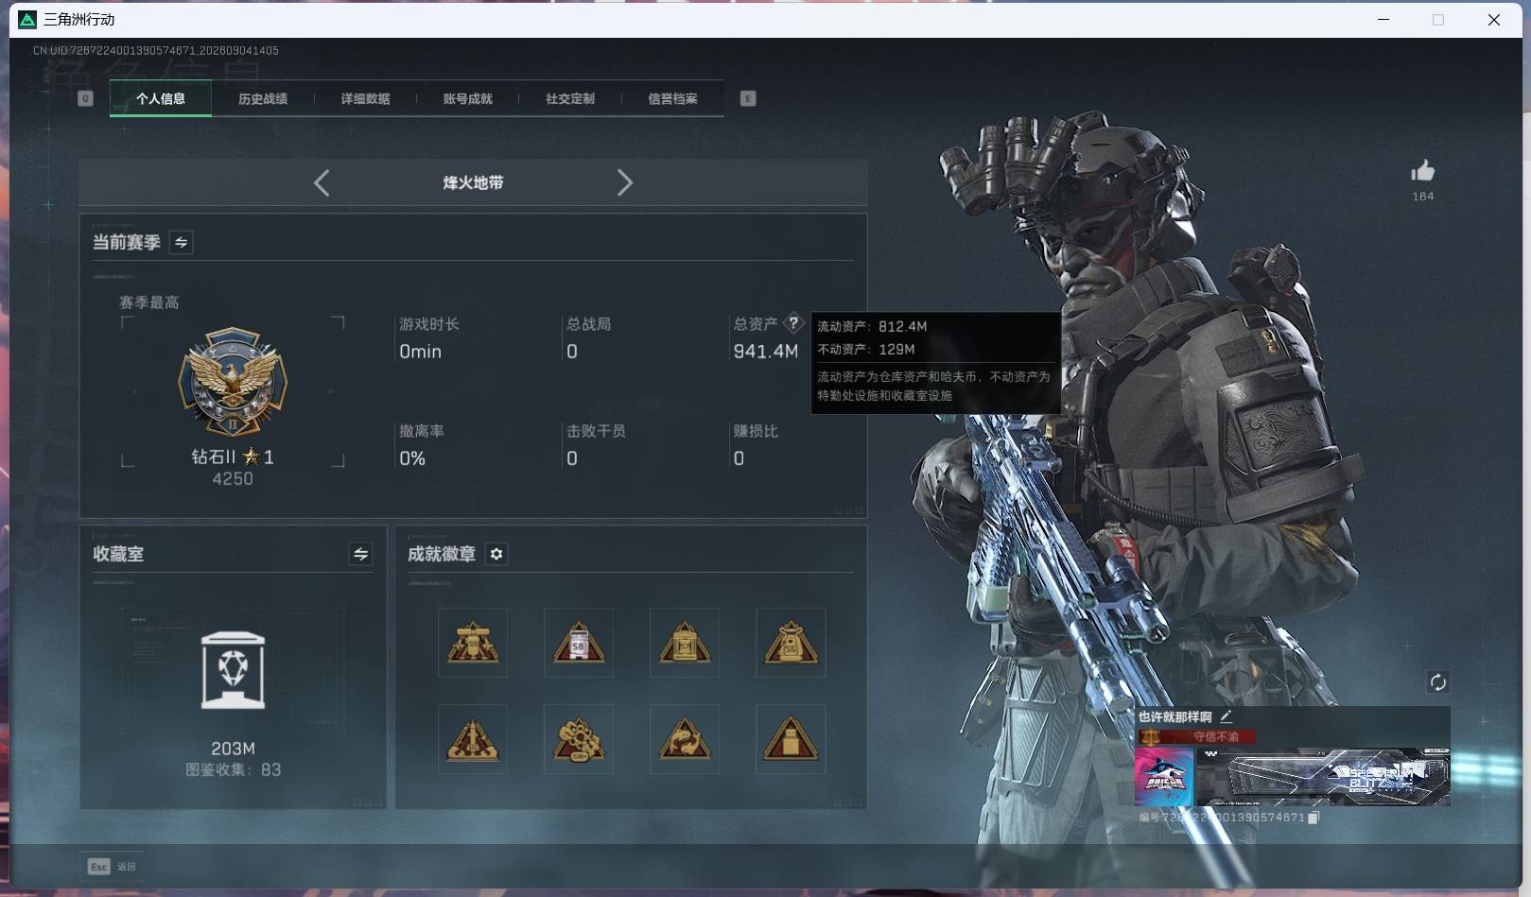Edit the nickname 也许就那样啊 with pencil icon
This screenshot has height=897, width=1531.
(x=1226, y=716)
